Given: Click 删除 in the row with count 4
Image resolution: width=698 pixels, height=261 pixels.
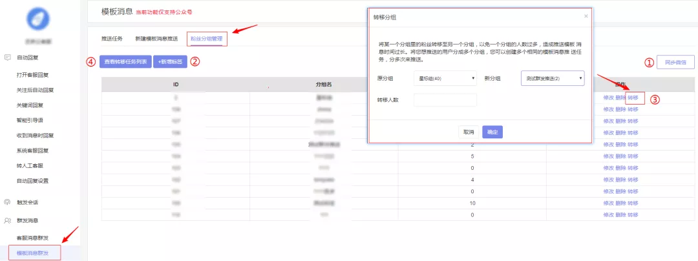Looking at the screenshot, I should tap(620, 180).
